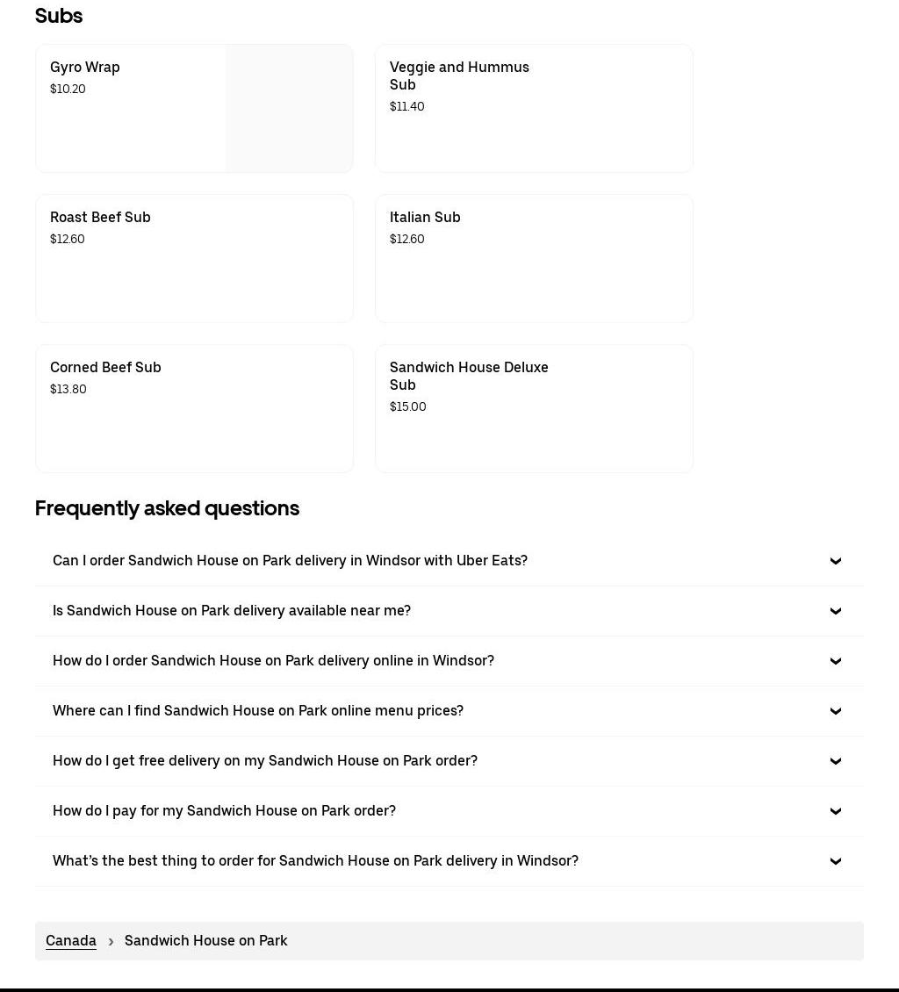Click chevron for 'order delivery online in Windsor'
The image size is (899, 992).
[x=836, y=661]
